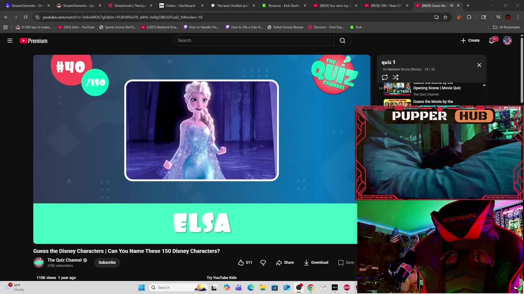Viewport: 524px width, 294px height.
Task: Reload the page with refresh icon
Action: 25,17
